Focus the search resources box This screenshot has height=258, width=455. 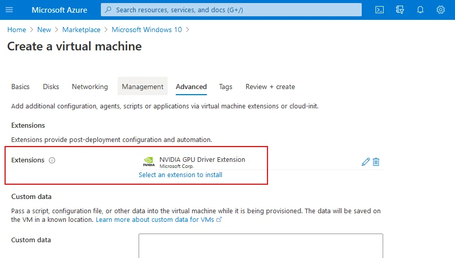[231, 10]
